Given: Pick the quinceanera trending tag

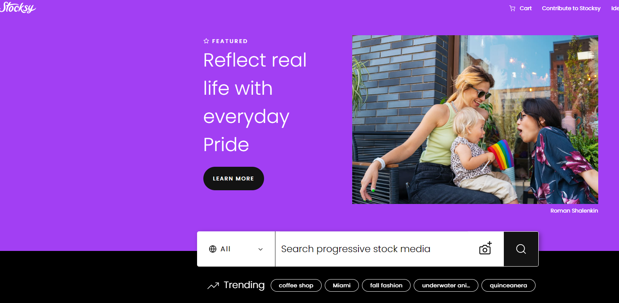Looking at the screenshot, I should pos(509,285).
